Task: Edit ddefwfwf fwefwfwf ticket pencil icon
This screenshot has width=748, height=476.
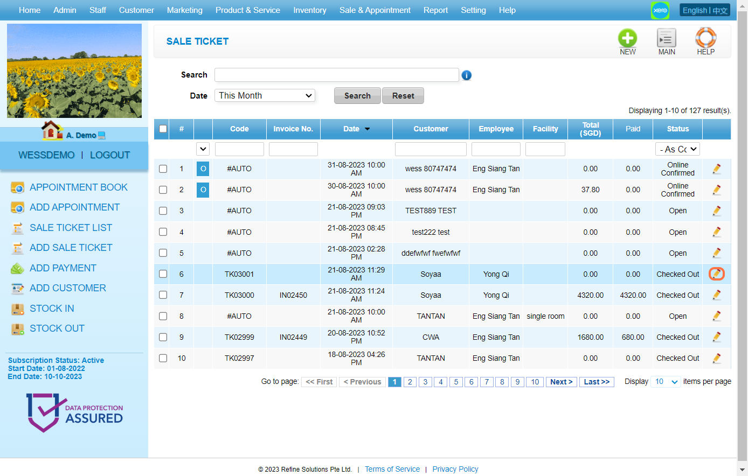Action: click(x=717, y=253)
